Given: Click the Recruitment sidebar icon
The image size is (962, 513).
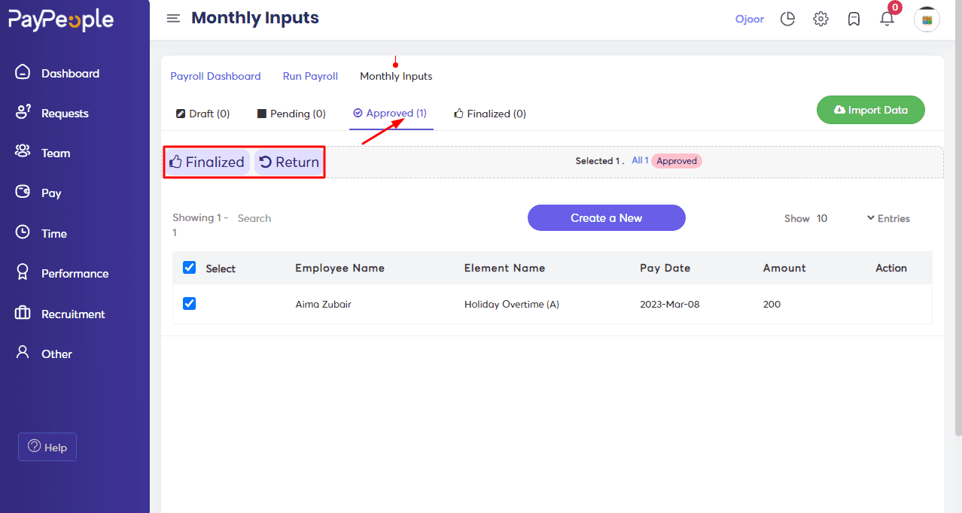Looking at the screenshot, I should tap(23, 314).
